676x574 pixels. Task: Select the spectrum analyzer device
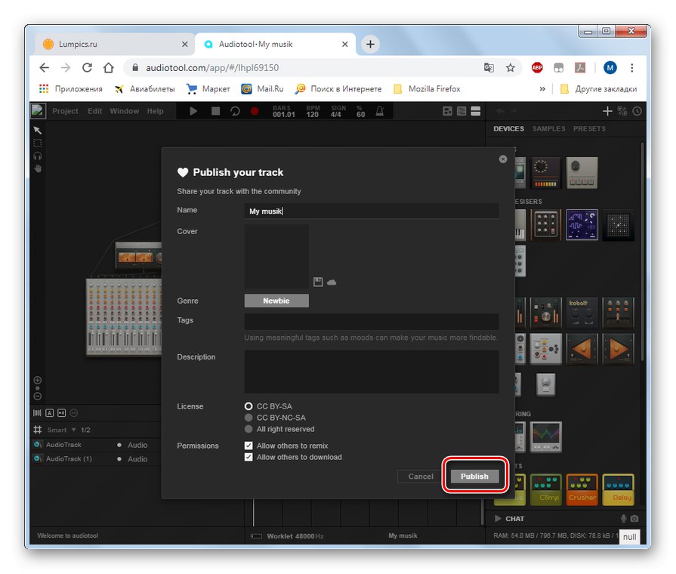tap(545, 437)
